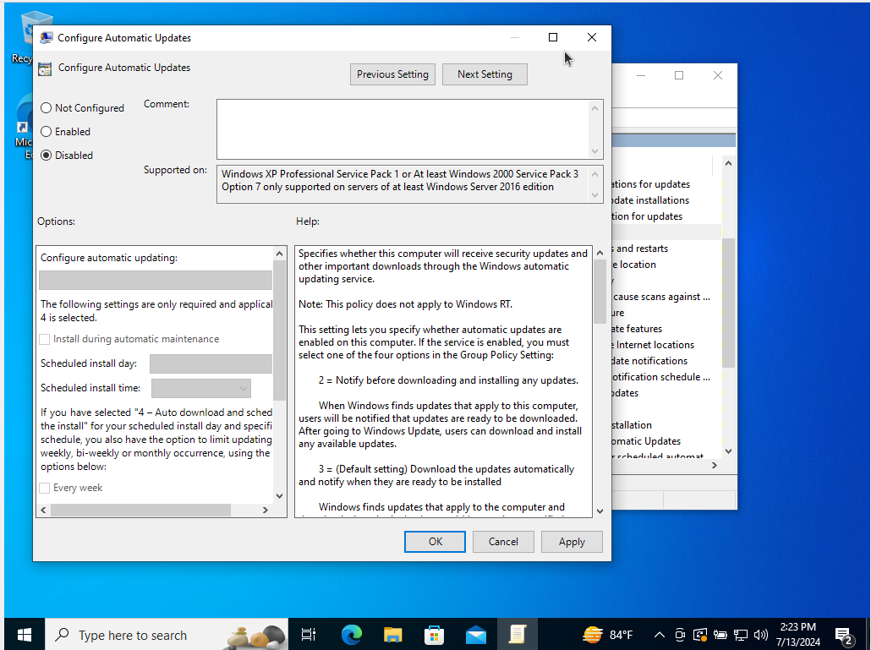Screen dimensions: 871x650
Task: Open Task View from taskbar
Action: (309, 635)
